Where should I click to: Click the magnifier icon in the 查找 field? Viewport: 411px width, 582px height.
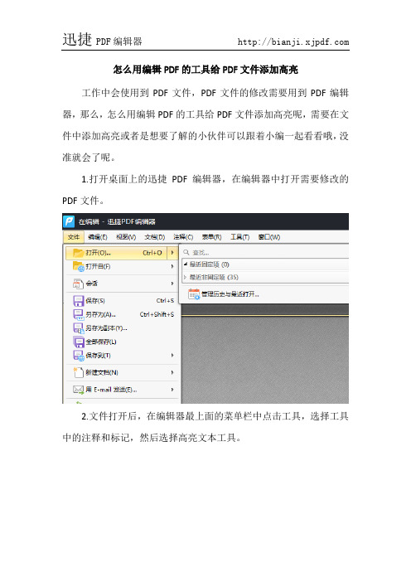pos(186,252)
